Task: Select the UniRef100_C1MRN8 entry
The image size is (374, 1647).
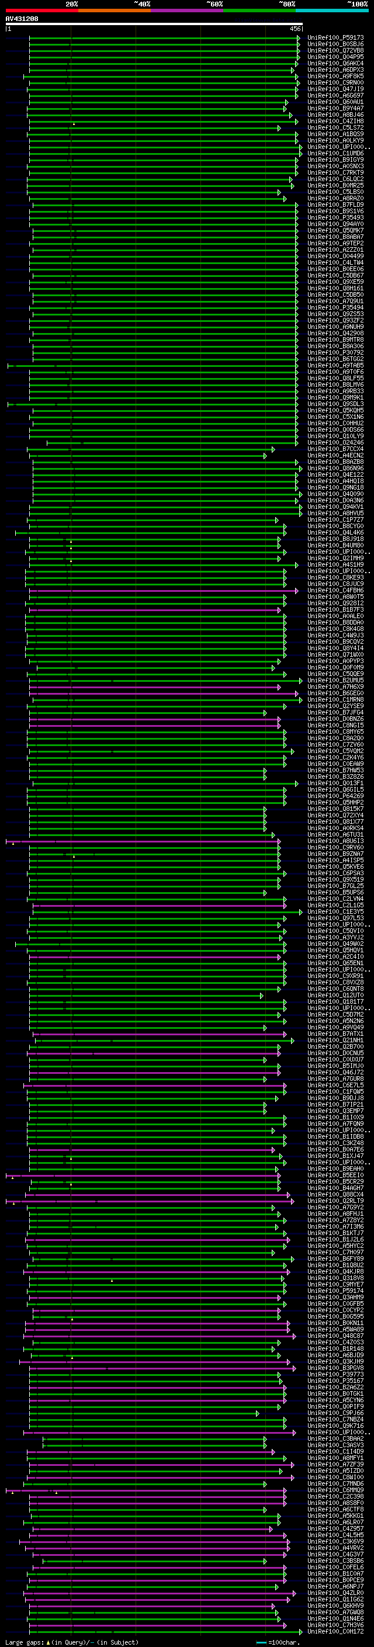Action: [335, 699]
